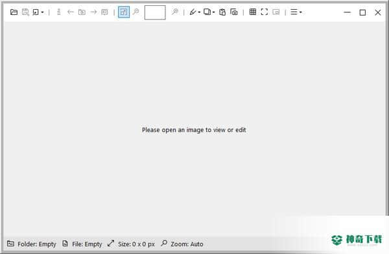This screenshot has width=389, height=254.
Task: Click the Folder: Empty status item
Action: (x=32, y=244)
